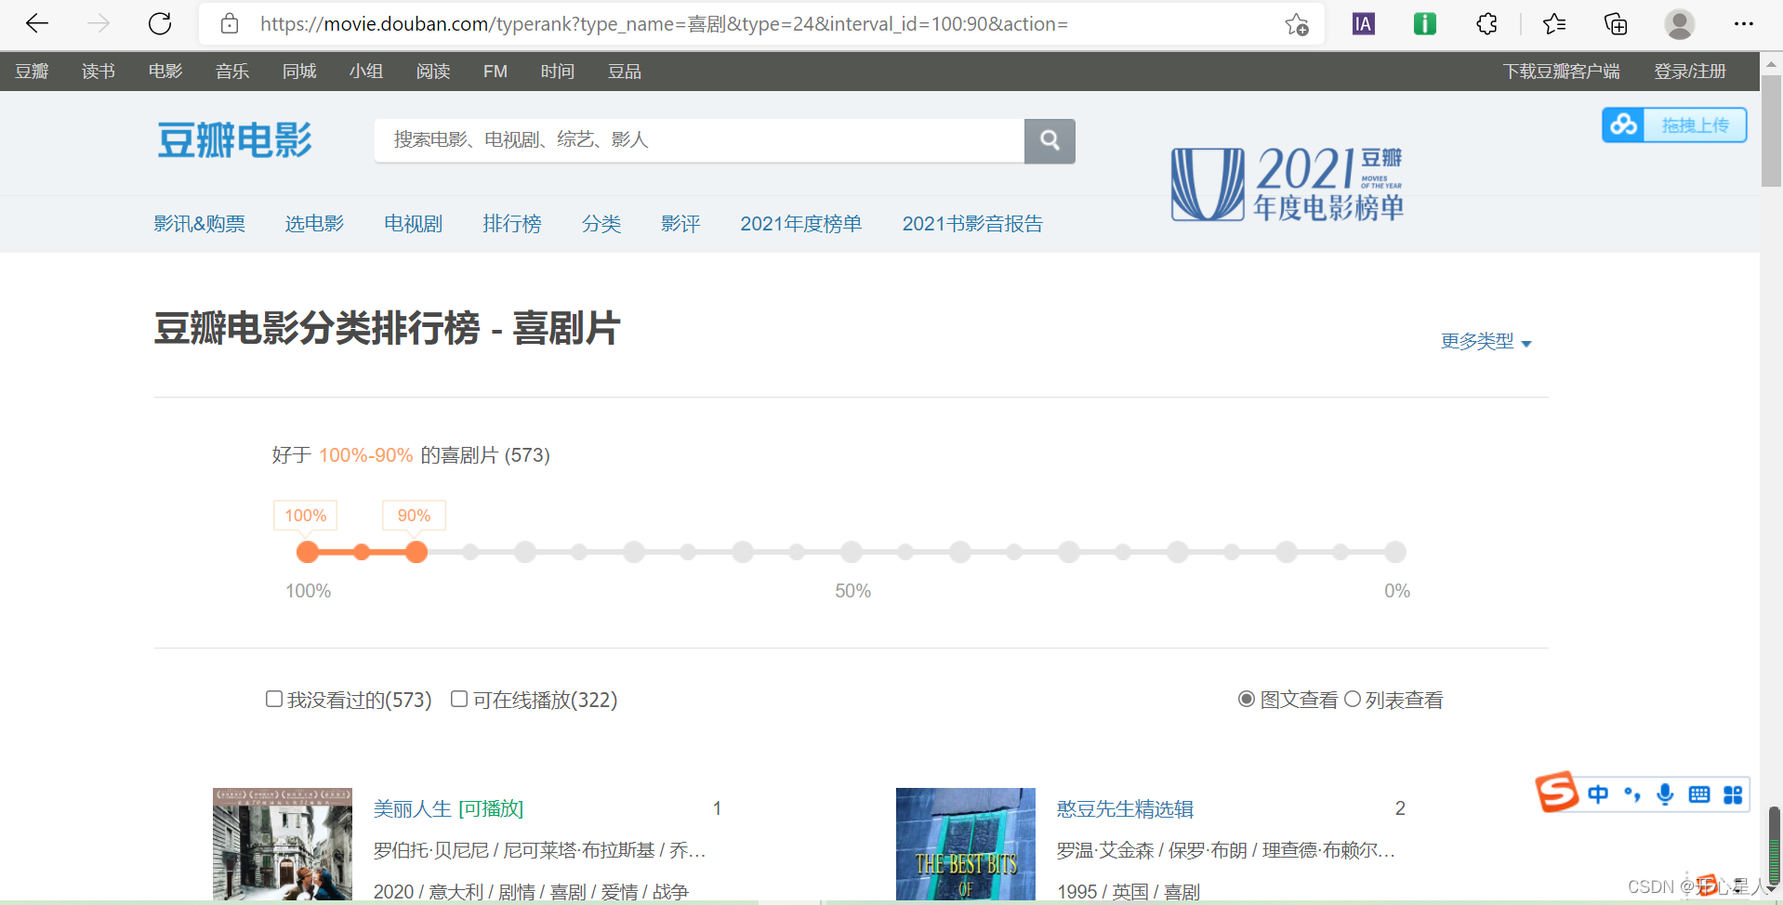1783x905 pixels.
Task: Open browser settings and more menu
Action: (1743, 24)
